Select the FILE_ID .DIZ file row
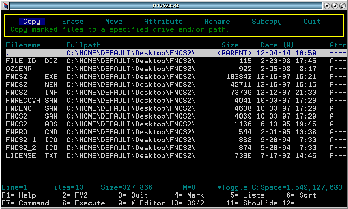Viewport: 348px width, 209px height. (176, 61)
